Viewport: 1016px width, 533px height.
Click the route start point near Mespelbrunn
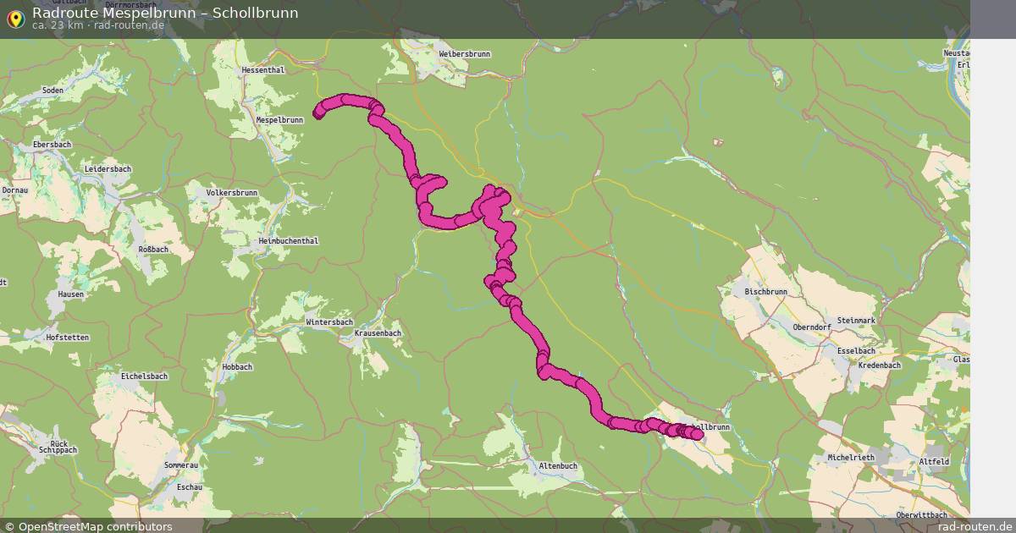pyautogui.click(x=320, y=112)
